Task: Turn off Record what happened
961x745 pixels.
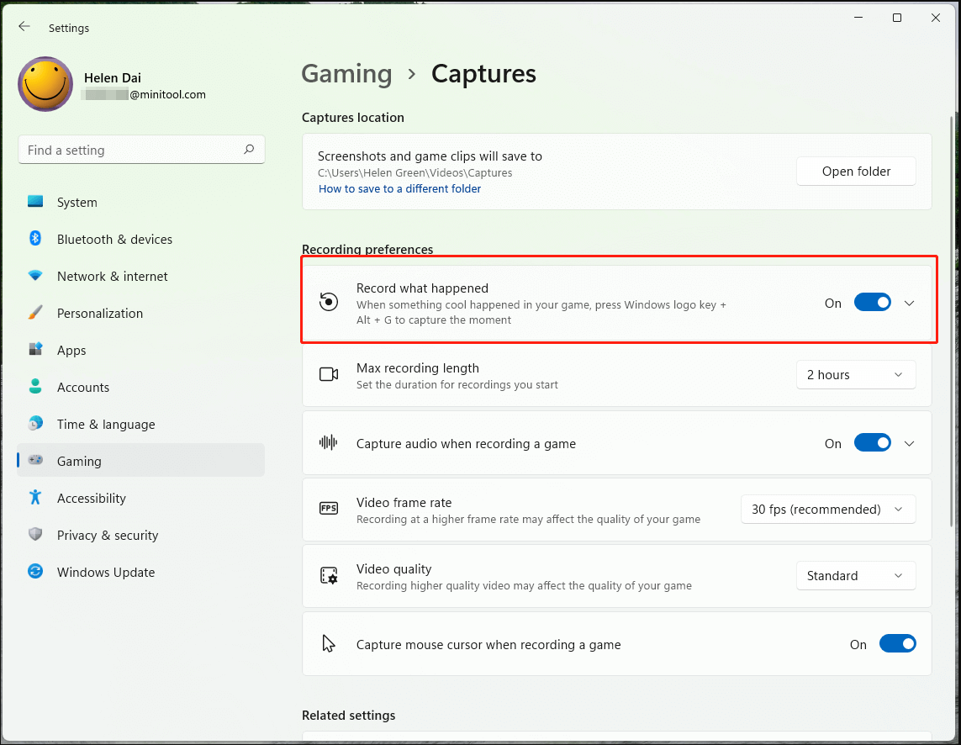Action: (873, 302)
